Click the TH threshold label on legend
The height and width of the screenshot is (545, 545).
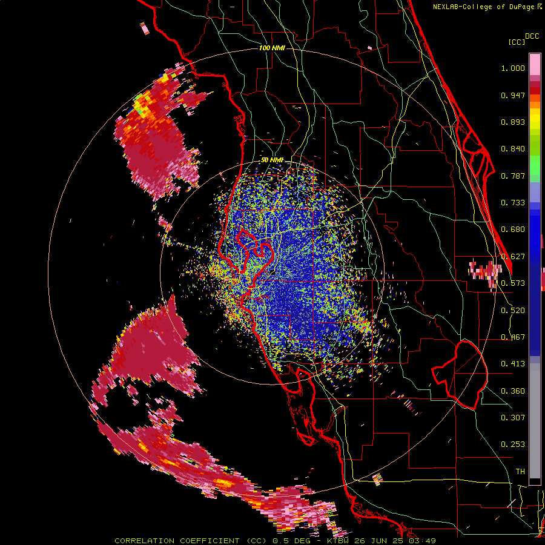[x=520, y=472]
